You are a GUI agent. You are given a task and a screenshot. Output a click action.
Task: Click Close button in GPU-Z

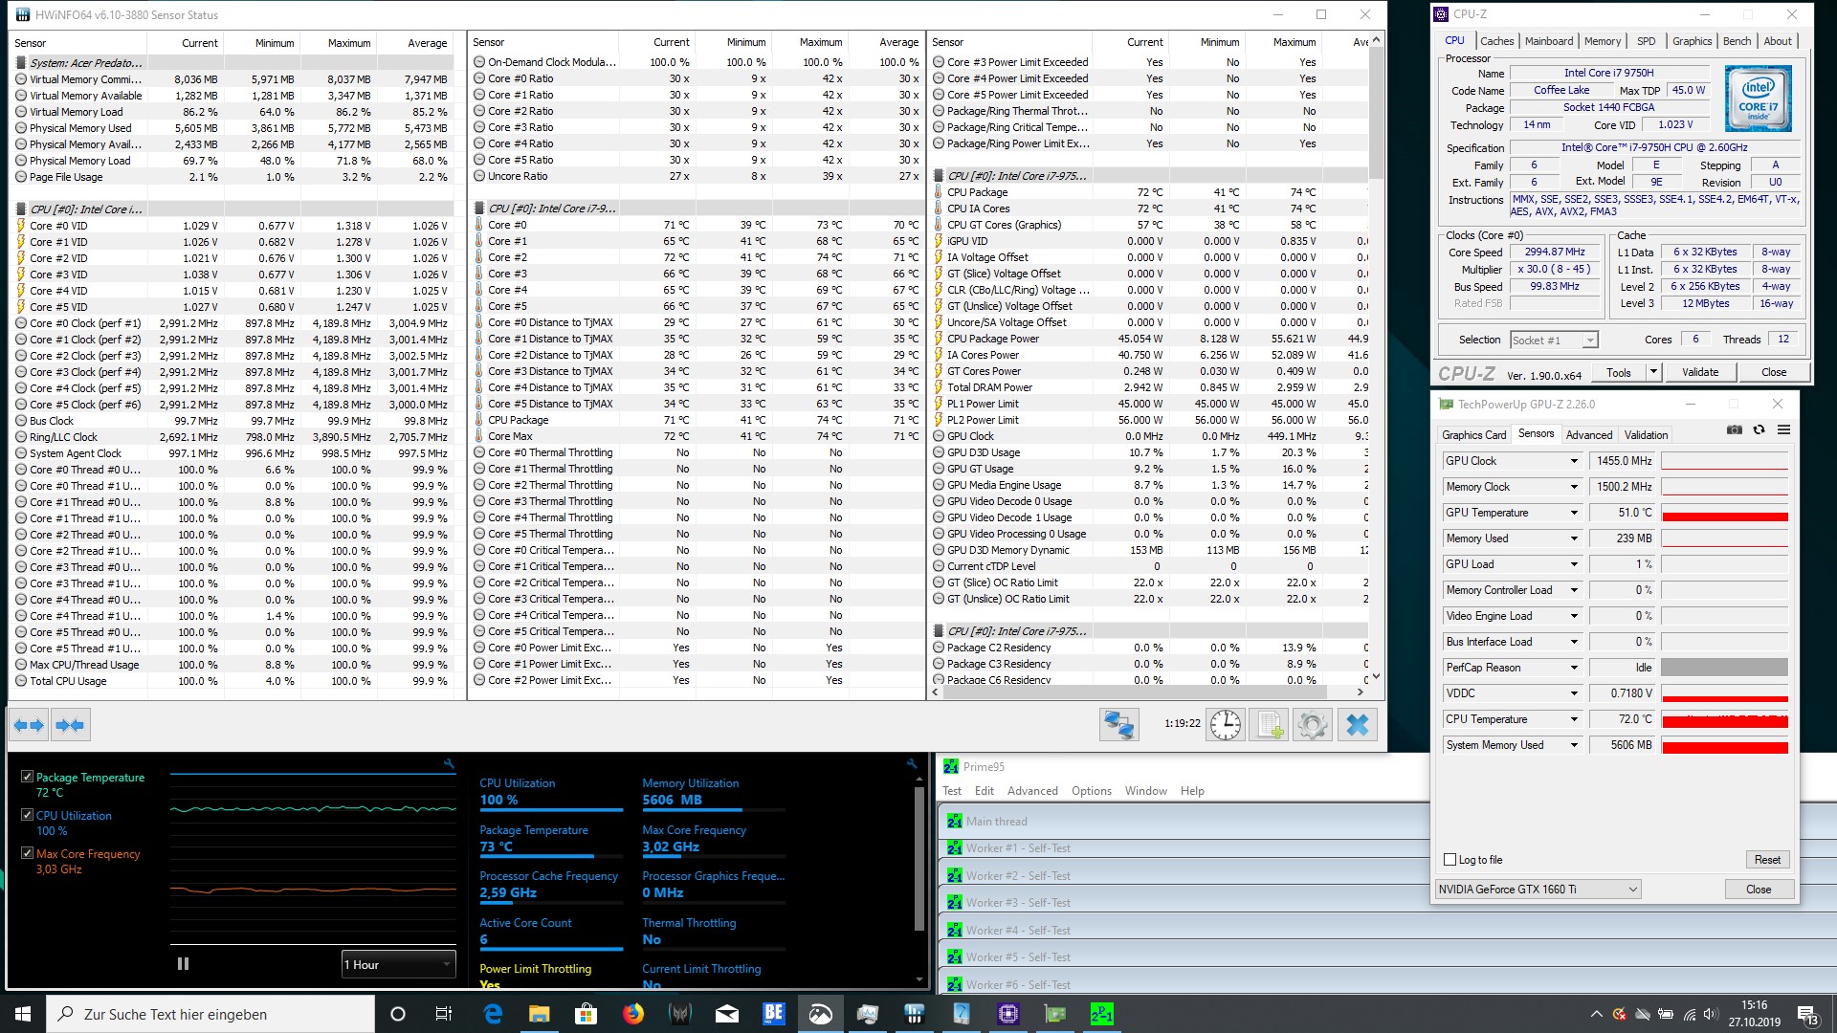[x=1759, y=890]
